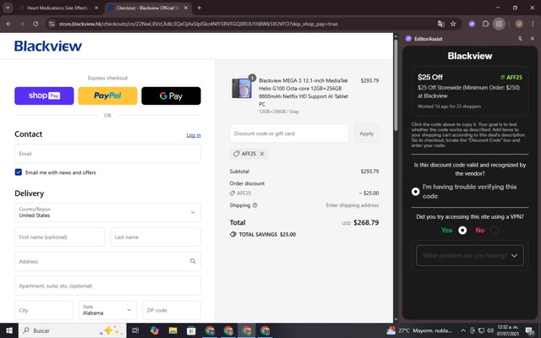Uncheck Email me with news and offers

pyautogui.click(x=19, y=172)
